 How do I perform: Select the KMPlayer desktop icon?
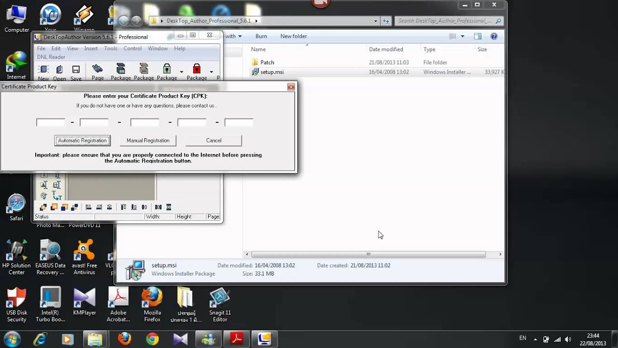coord(84,302)
